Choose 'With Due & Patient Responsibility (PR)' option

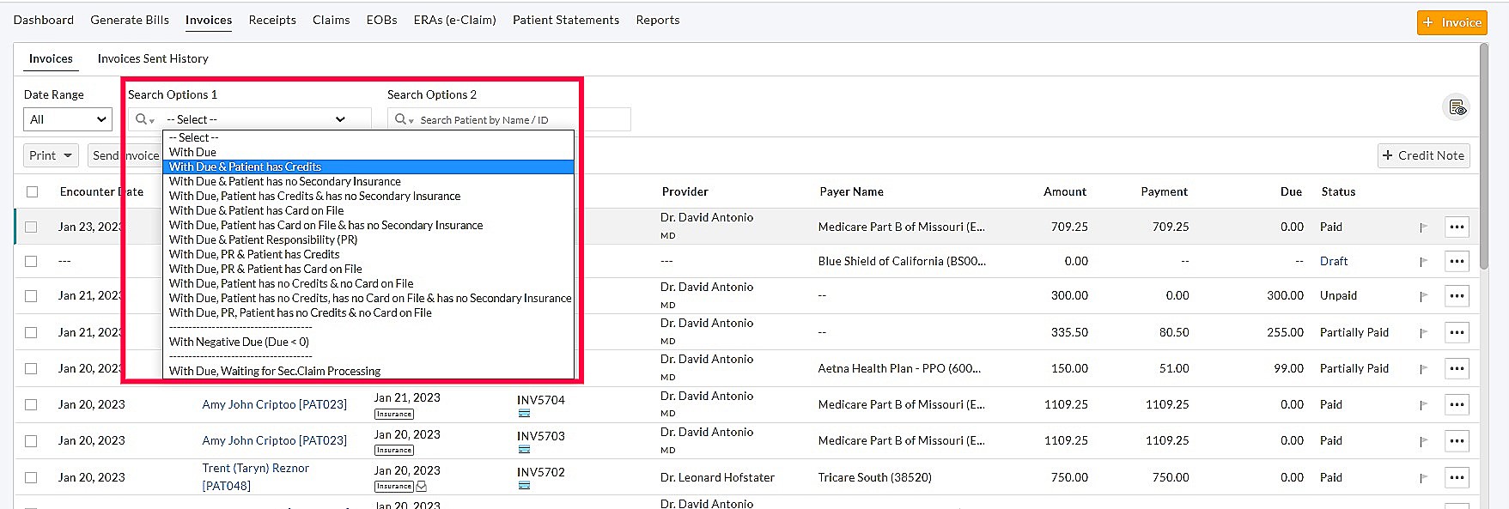point(368,239)
